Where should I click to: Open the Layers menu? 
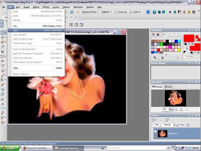(56, 7)
